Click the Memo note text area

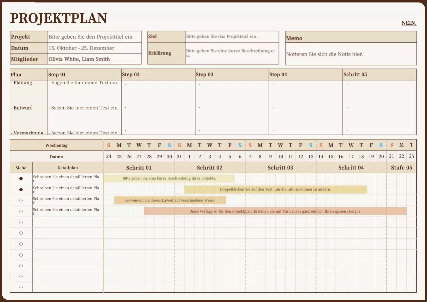[351, 54]
